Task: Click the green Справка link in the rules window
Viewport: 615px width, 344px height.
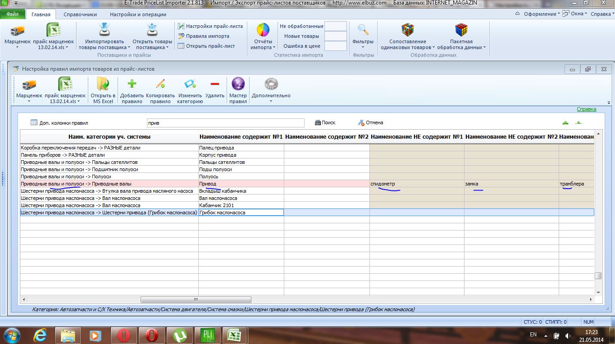Action: pyautogui.click(x=587, y=109)
